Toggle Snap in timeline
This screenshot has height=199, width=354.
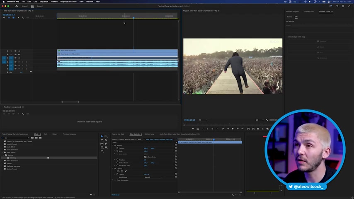[9, 17]
